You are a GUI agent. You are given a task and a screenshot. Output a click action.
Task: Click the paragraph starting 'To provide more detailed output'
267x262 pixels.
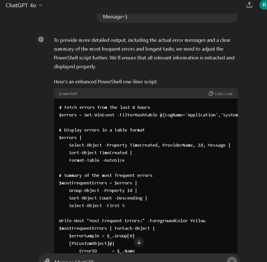[x=144, y=53]
